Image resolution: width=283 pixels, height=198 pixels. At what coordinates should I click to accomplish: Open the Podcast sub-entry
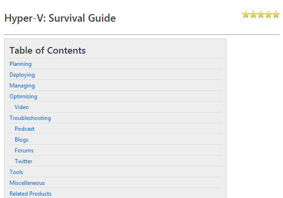click(x=24, y=129)
